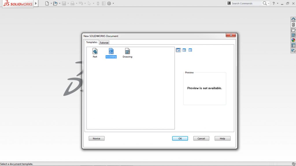Screen dimensions: 296x166
Task: Switch to List view
Action: point(184,50)
